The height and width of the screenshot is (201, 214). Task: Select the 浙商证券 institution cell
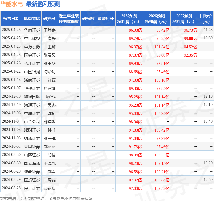click(x=32, y=80)
